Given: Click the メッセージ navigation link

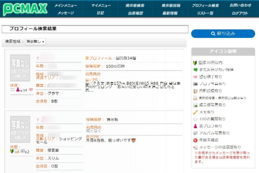Looking at the screenshot, I should coord(65,13).
